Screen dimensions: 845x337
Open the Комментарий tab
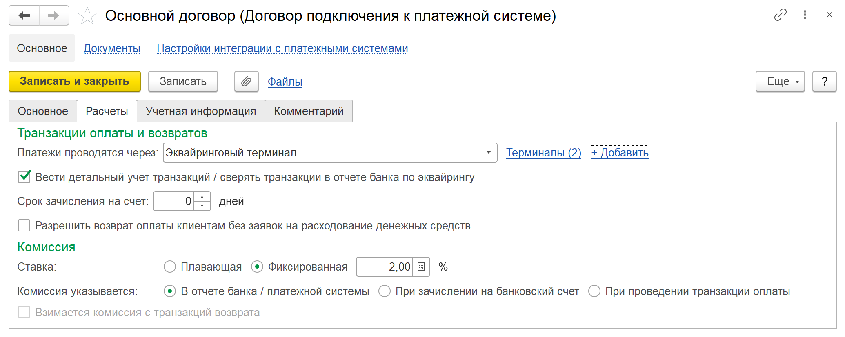pyautogui.click(x=309, y=111)
